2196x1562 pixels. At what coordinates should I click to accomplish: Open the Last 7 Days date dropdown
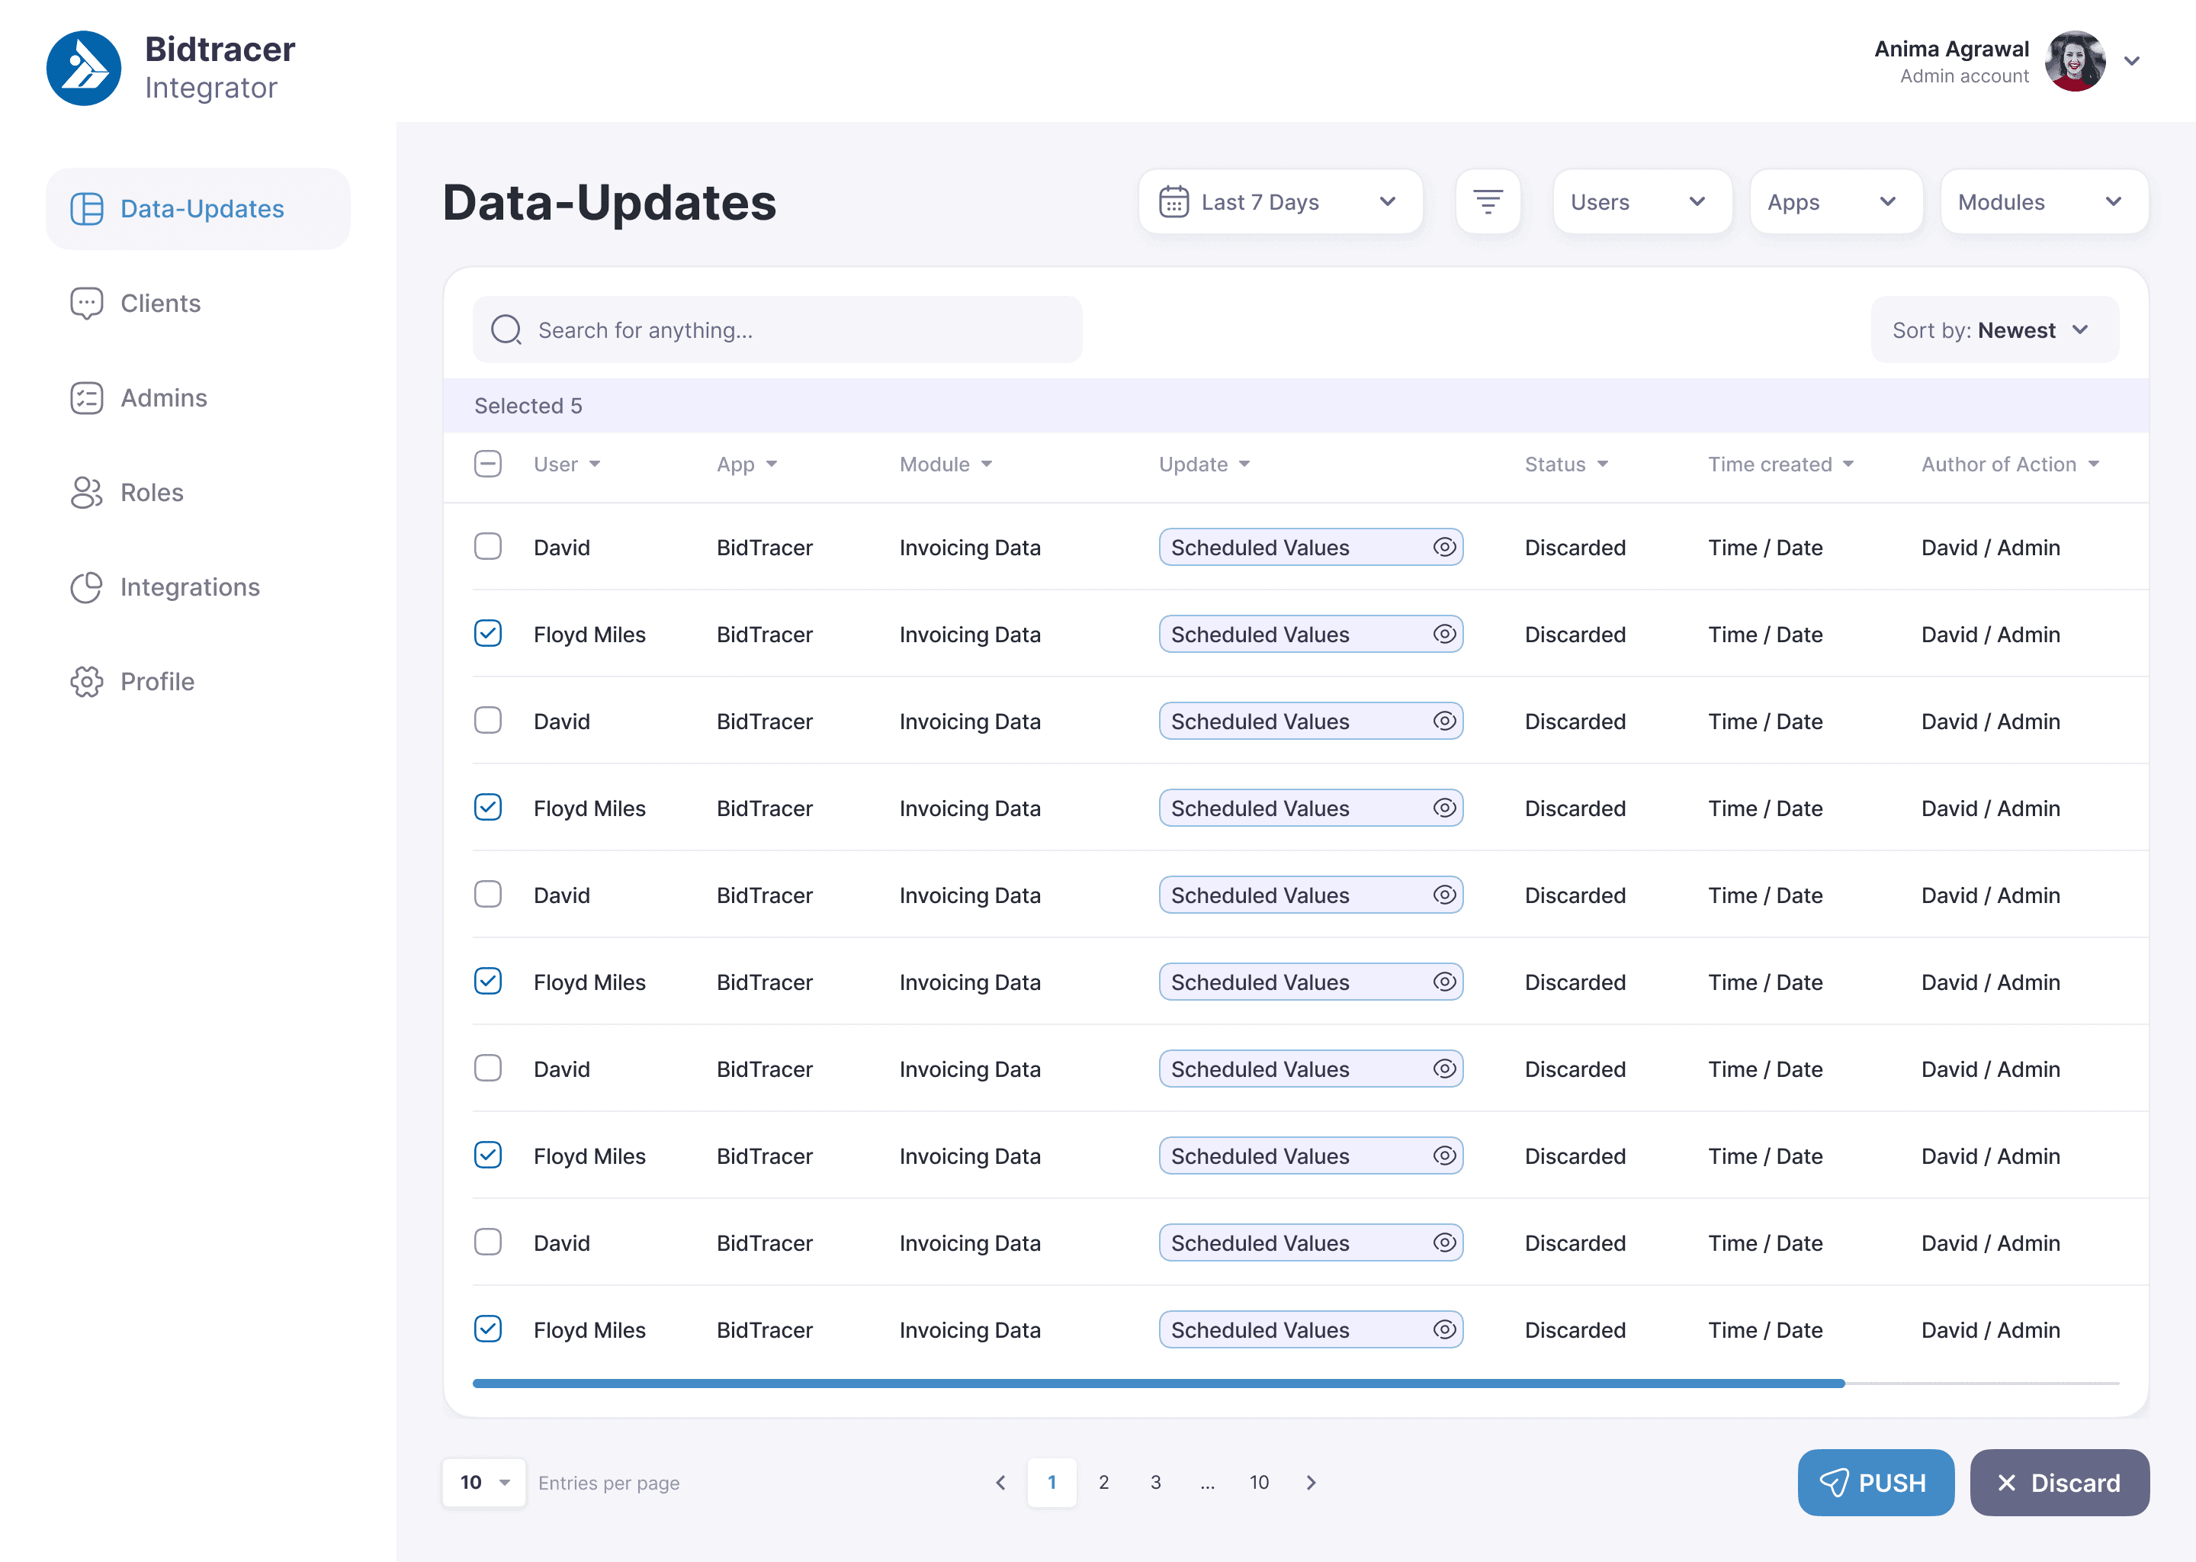tap(1281, 202)
